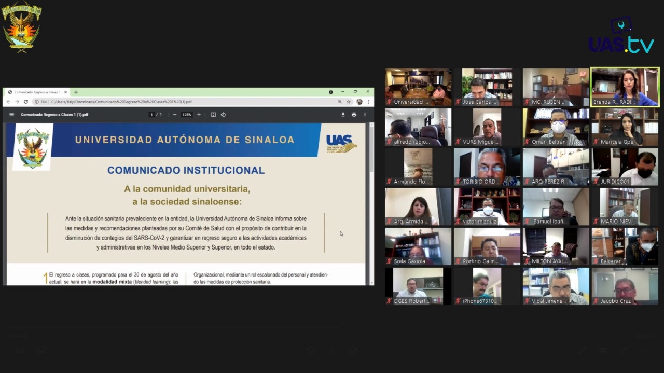Print the PDF document
The width and height of the screenshot is (664, 373).
354,115
